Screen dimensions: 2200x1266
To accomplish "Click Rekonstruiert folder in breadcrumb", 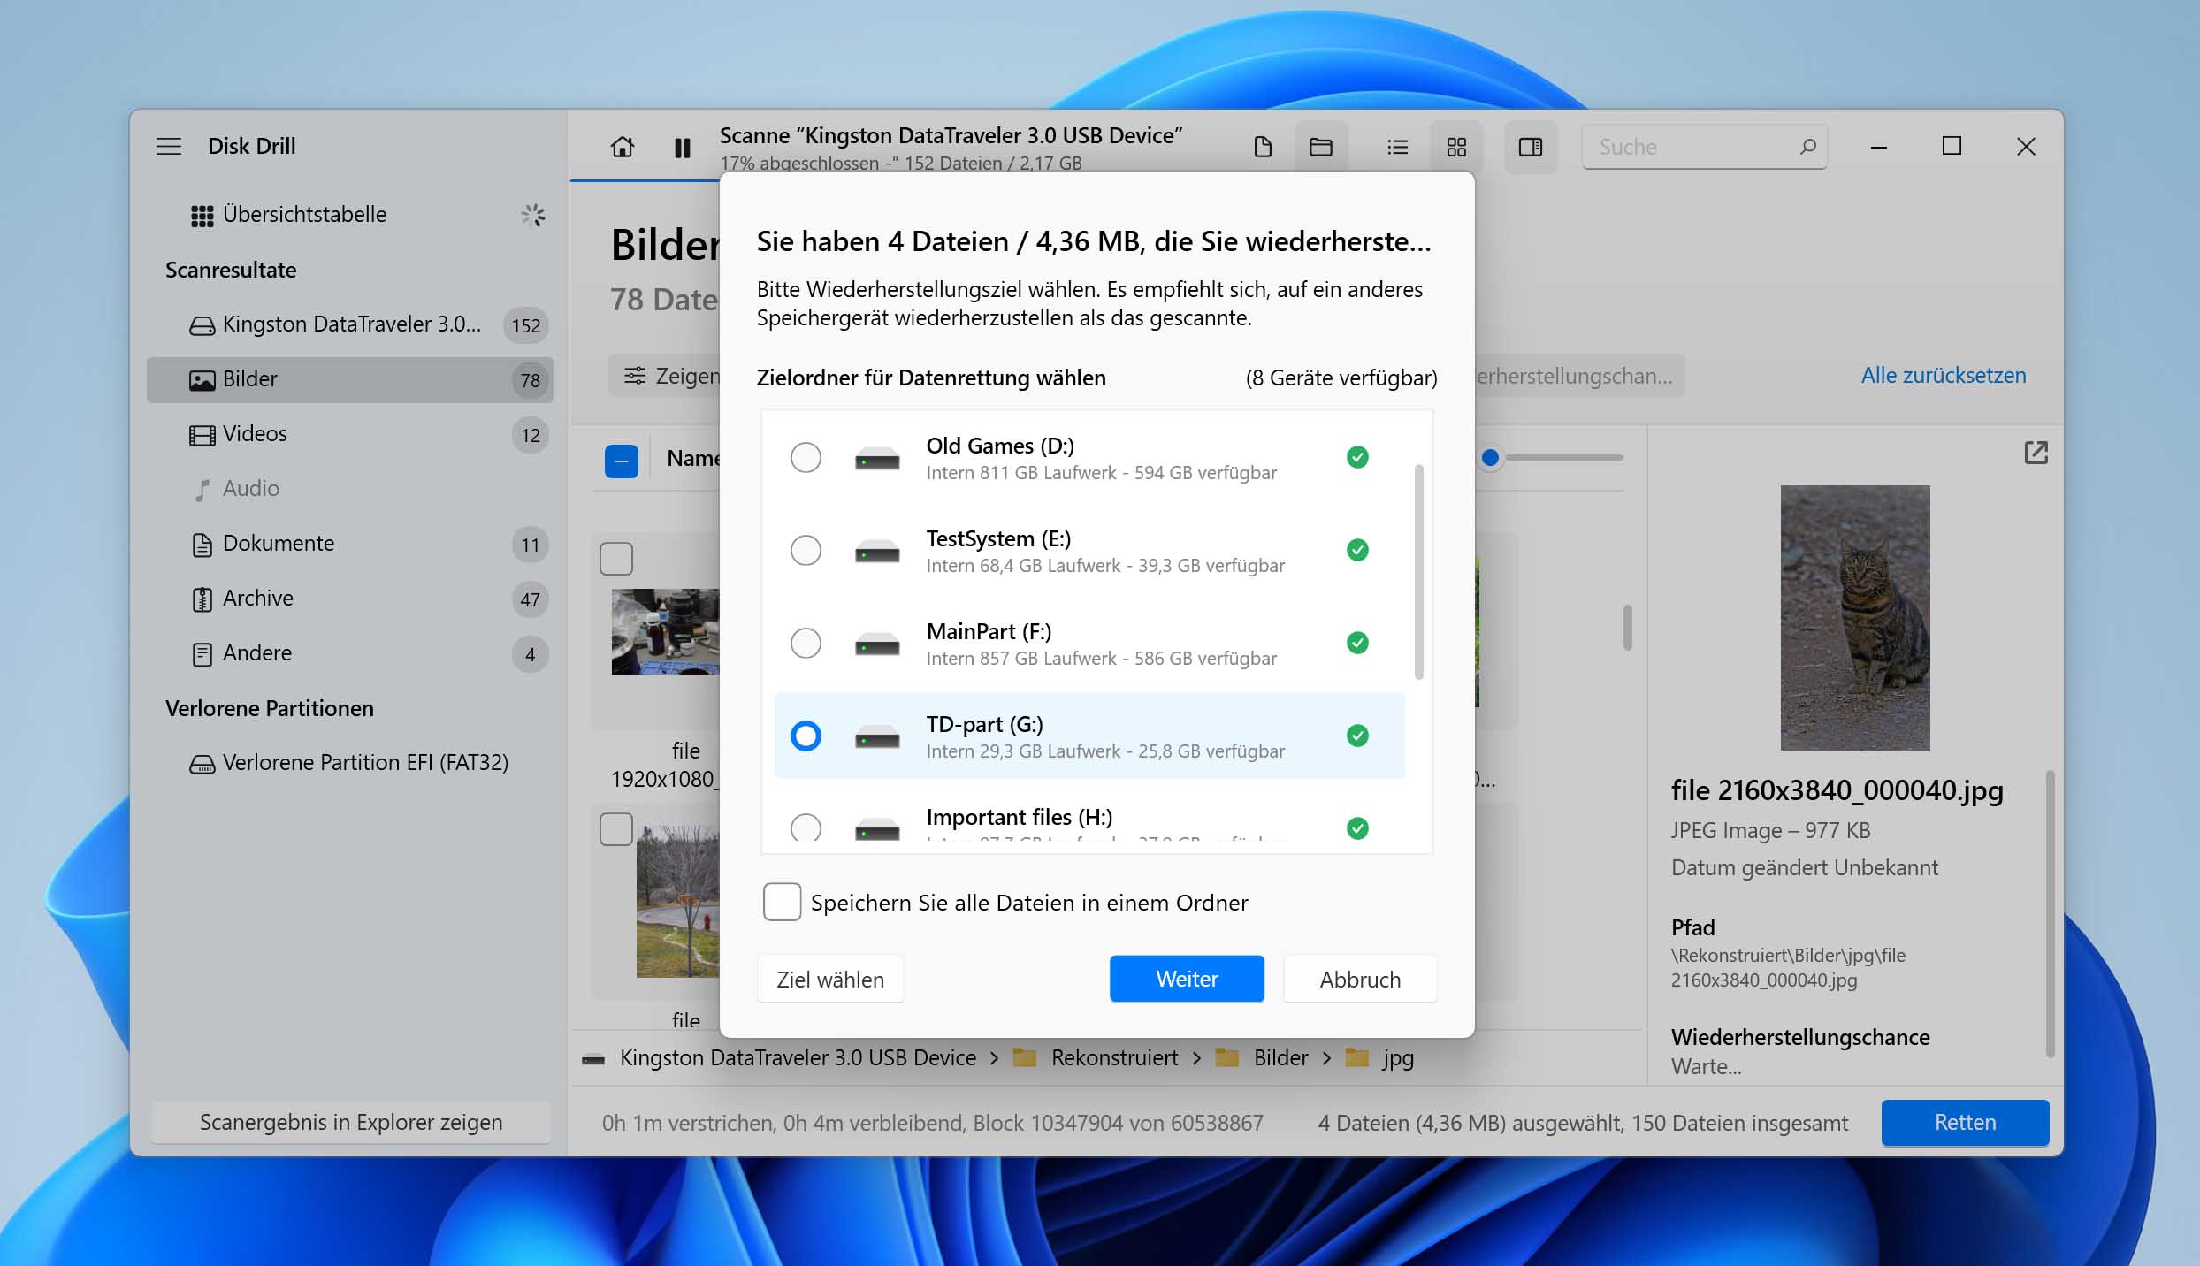I will coord(1114,1058).
